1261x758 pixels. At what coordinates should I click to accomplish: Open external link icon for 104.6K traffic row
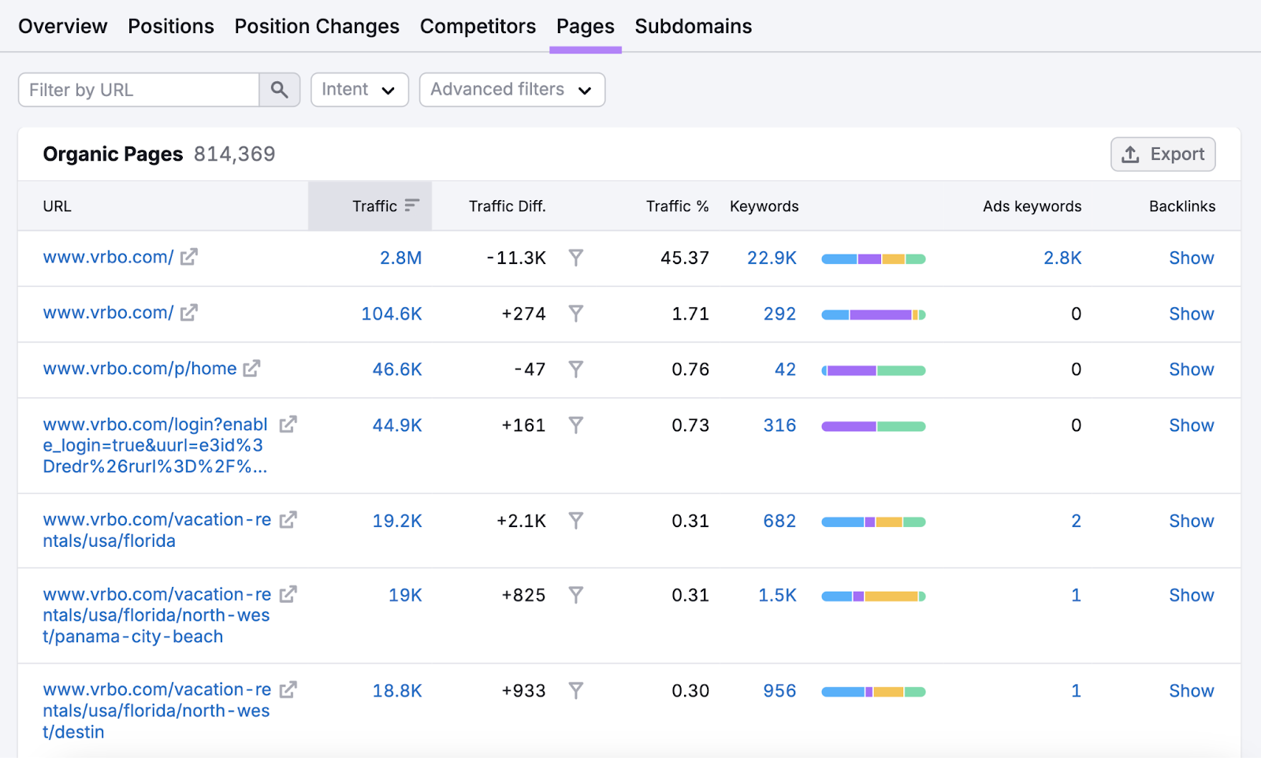[x=188, y=313]
